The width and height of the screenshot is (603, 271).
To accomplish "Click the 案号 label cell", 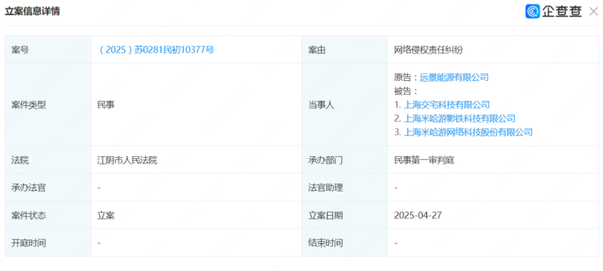I will coord(48,50).
